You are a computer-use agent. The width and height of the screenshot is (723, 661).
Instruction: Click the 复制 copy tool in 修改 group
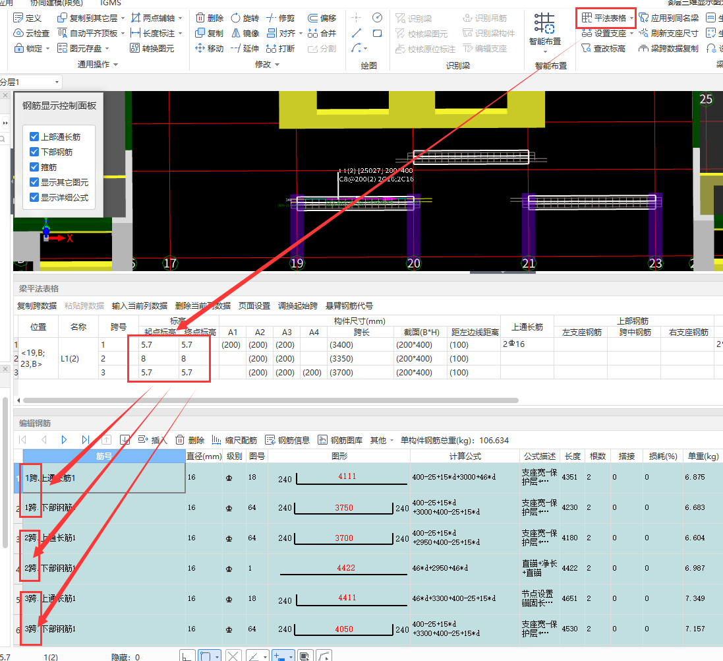210,33
